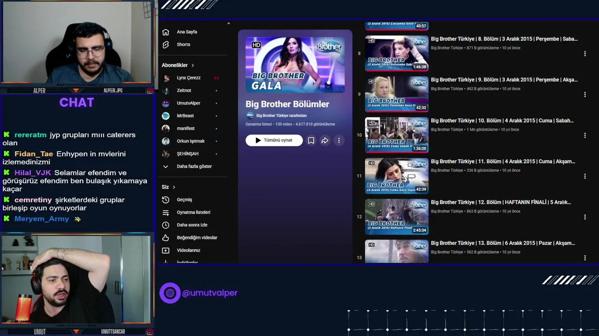Select Ana Sayfa menu label

point(187,32)
